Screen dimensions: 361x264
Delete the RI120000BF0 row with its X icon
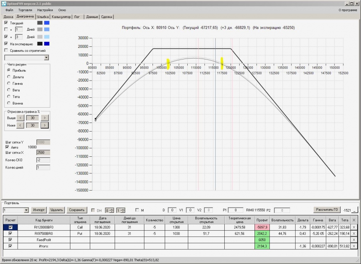354,227
